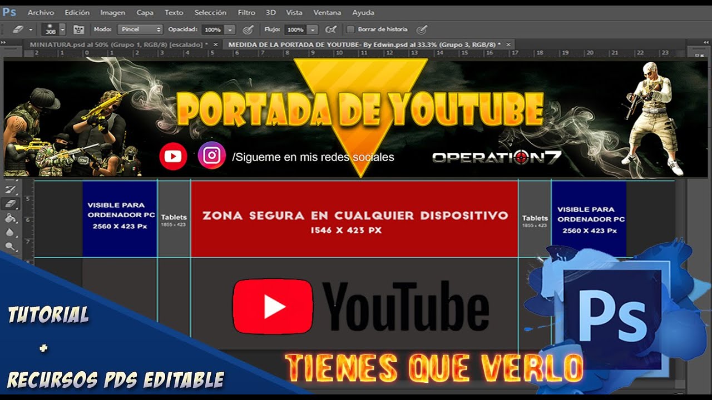Enable the airbrush icon after Flujo
Image resolution: width=712 pixels, height=400 pixels.
(331, 29)
